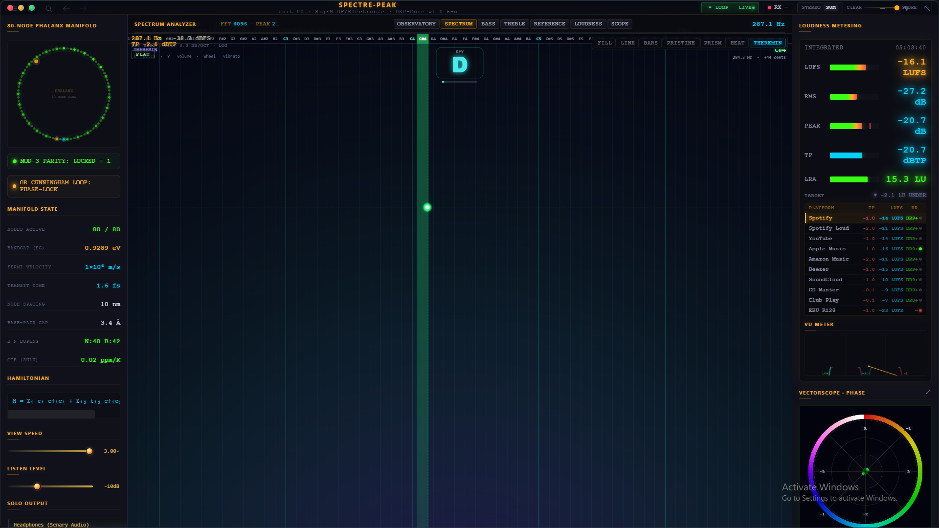
Task: Expand the Vectorscope Phase panel with arrows icon
Action: [928, 392]
